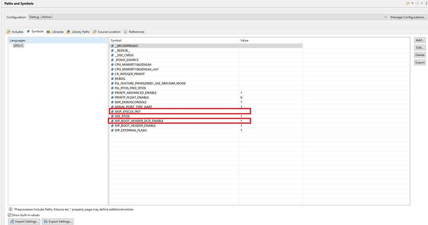
Task: Select the CPU_MIMXRT1062DVL6A_cm7 symbol row
Action: coord(206,69)
